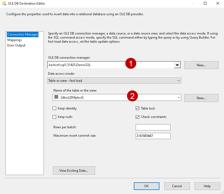The width and height of the screenshot is (224, 194).
Task: Enable the Keep nulls checkbox
Action: click(x=55, y=117)
